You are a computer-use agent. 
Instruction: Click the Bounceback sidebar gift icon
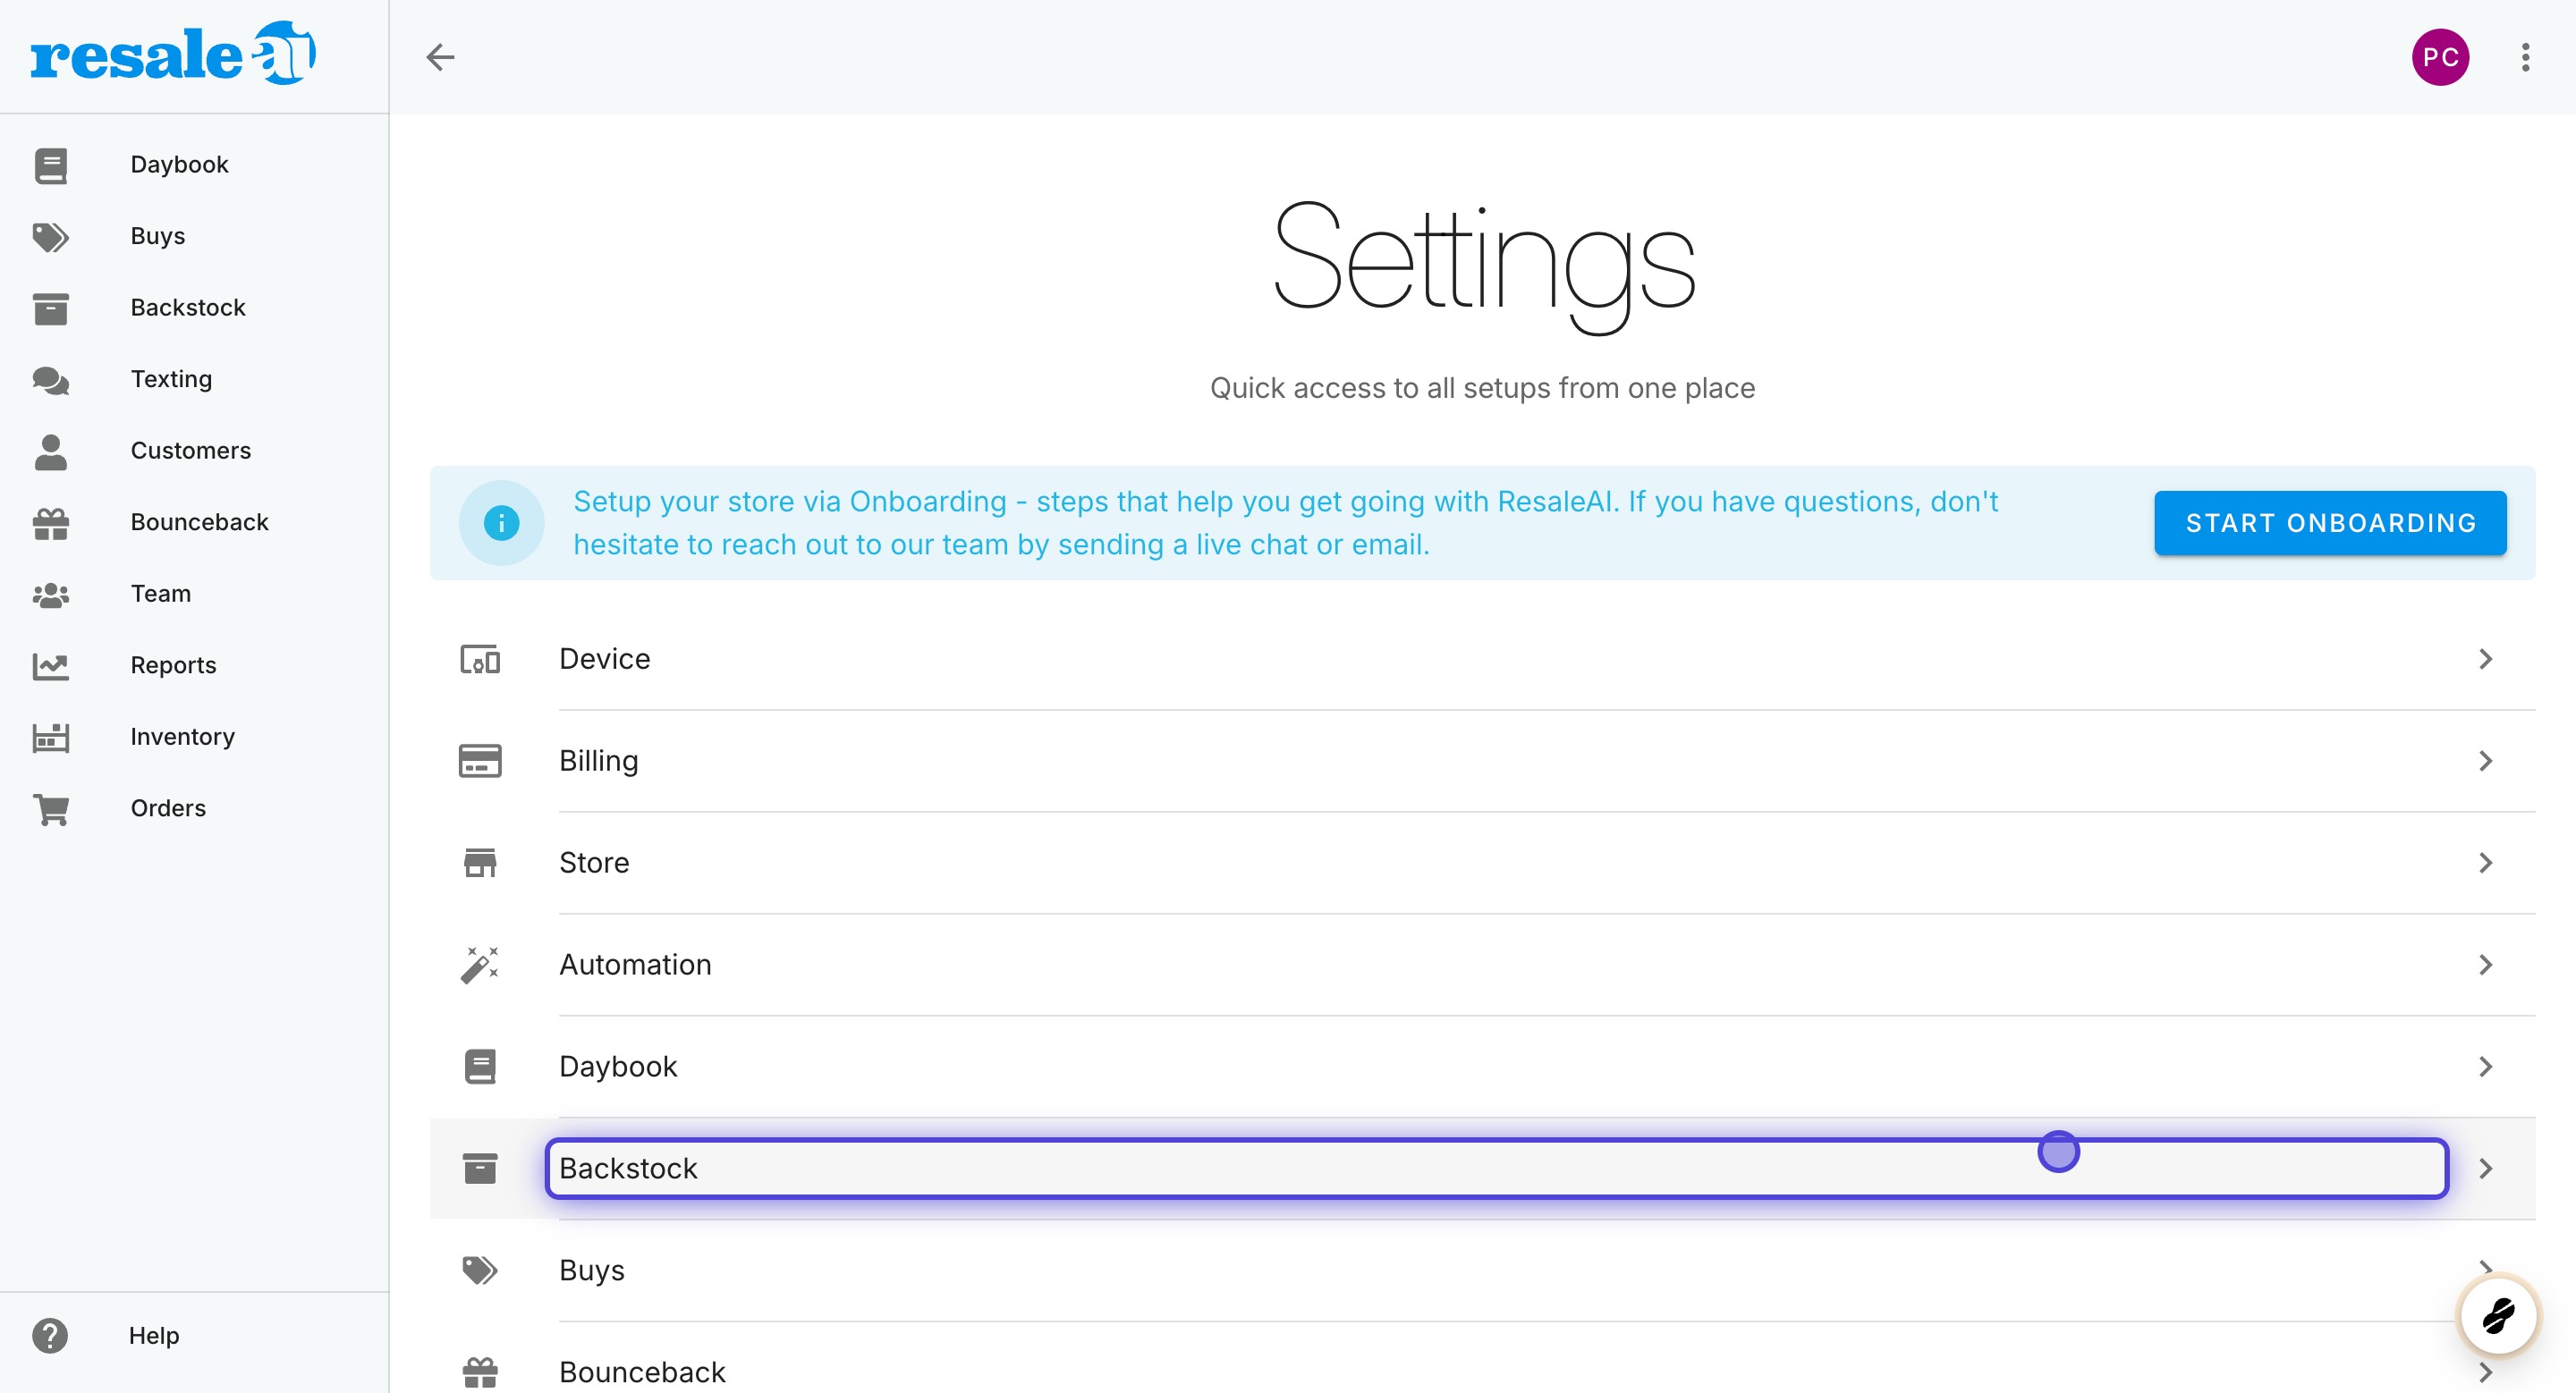pos(50,523)
